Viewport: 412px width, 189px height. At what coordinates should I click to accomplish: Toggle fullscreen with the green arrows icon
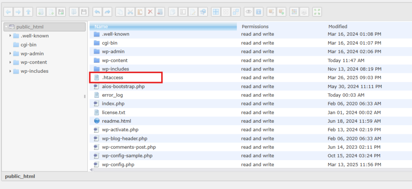pyautogui.click(x=317, y=12)
